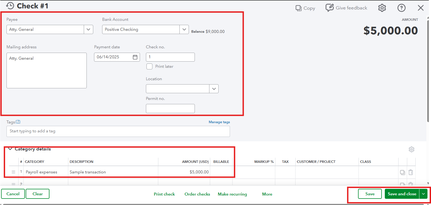Delete line 1 Payroll expenses row
This screenshot has width=431, height=205.
411,172
